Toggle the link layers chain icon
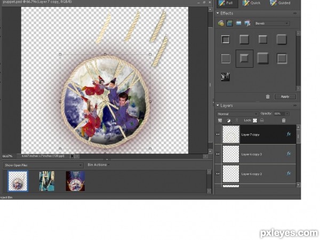This screenshot has height=240, width=320. coord(237,121)
